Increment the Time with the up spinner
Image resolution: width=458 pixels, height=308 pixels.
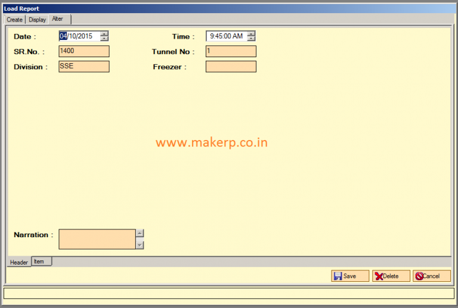point(251,33)
